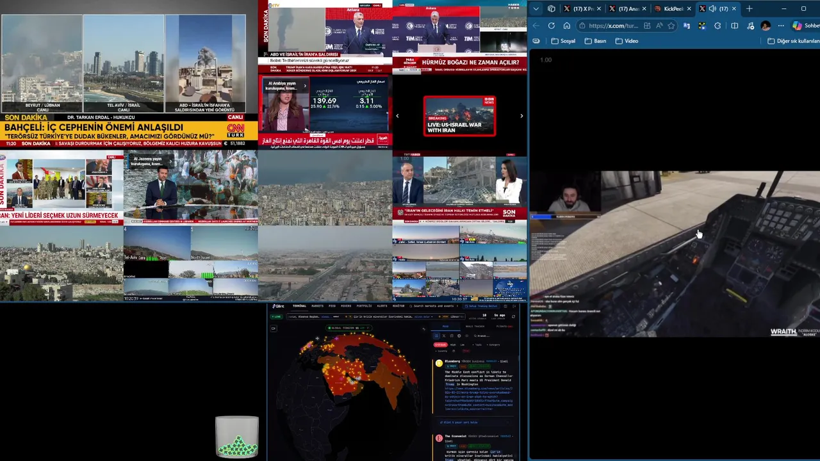This screenshot has height=461, width=820.
Task: Start Read Aloud from address bar
Action: pos(659,26)
